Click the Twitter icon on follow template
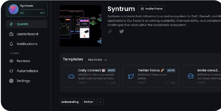 [x=131, y=77]
